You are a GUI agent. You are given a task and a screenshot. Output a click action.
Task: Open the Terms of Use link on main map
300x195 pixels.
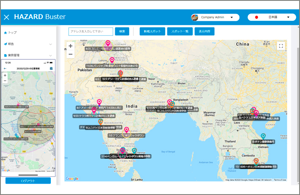(280, 180)
